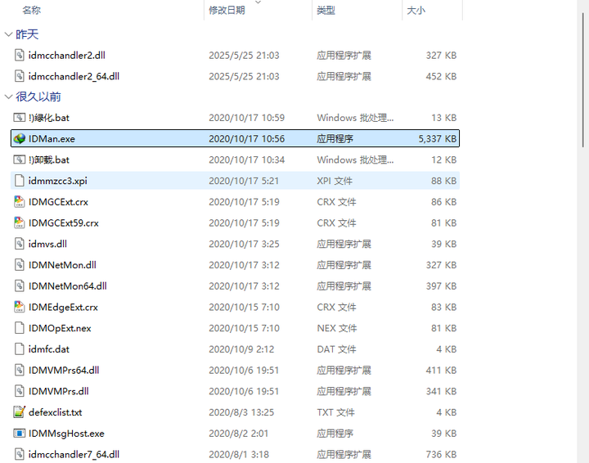Select IDMOpExt.nex file name
589x463 pixels.
pyautogui.click(x=60, y=328)
